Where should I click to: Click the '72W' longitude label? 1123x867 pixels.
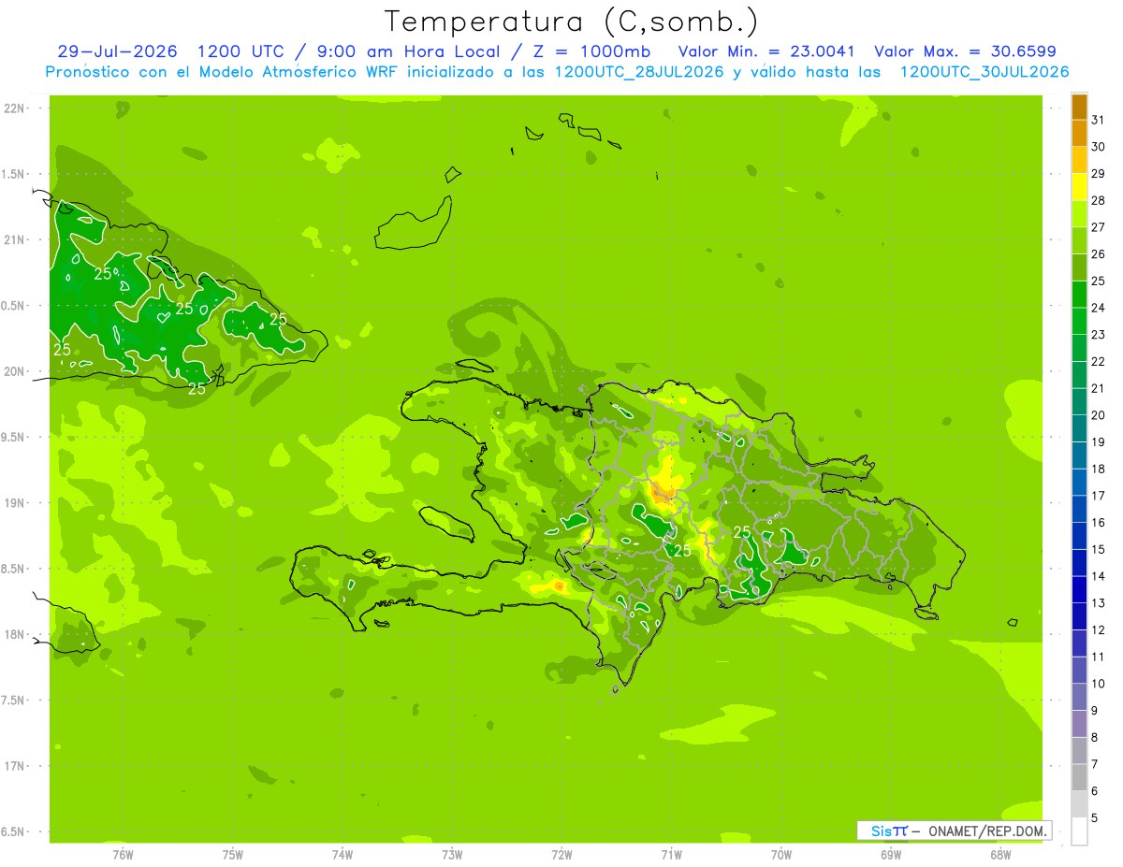click(561, 855)
